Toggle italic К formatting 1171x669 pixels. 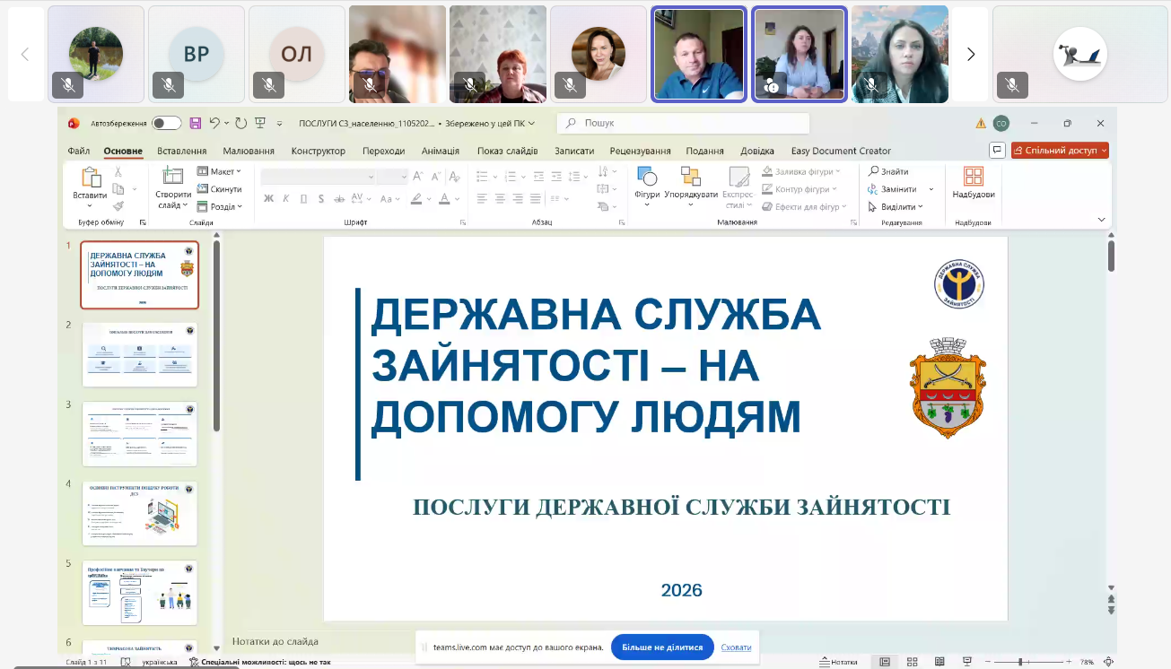[x=286, y=198]
